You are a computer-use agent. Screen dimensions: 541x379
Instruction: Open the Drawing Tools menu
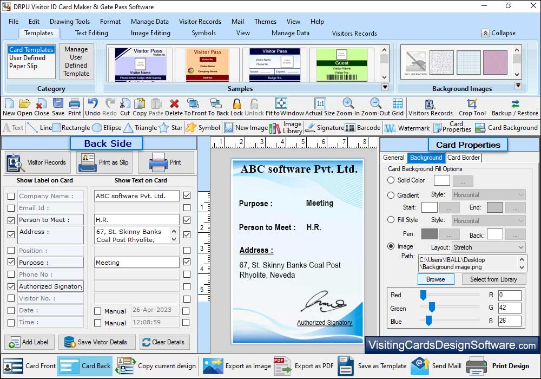tap(70, 22)
